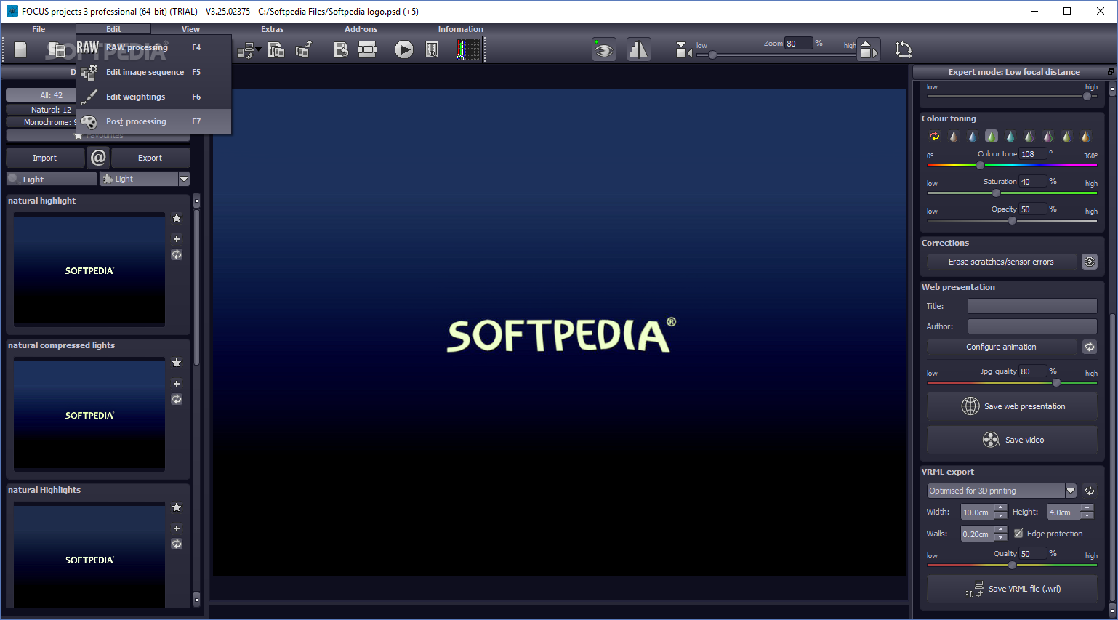
Task: Select Edit weightings menu entry
Action: [153, 97]
